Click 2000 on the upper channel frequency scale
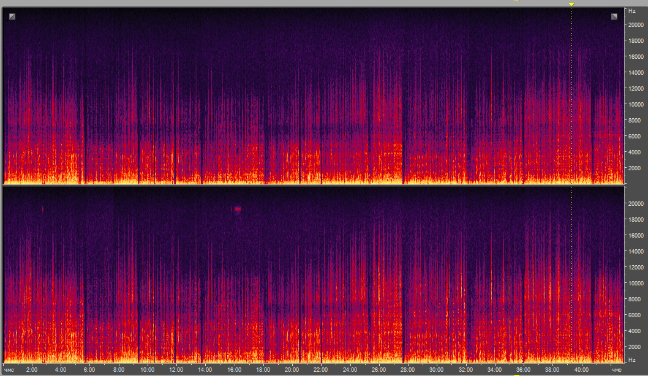The width and height of the screenshot is (648, 376). coord(633,168)
